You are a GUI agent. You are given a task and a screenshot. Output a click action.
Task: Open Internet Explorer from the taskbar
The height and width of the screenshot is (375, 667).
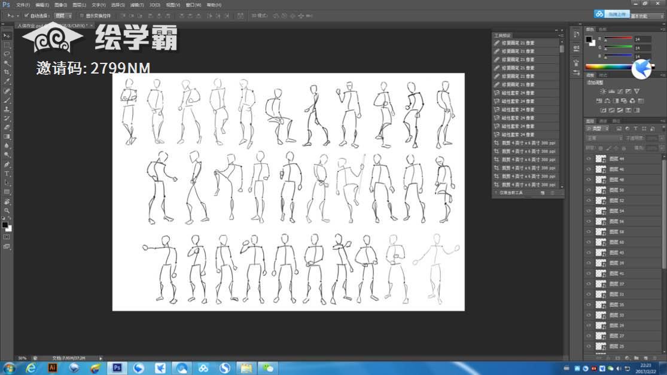(x=31, y=368)
